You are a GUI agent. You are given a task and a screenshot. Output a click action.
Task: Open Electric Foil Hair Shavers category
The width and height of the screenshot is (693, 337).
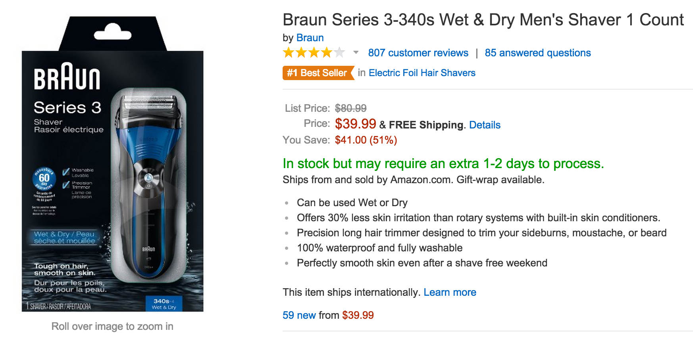422,73
